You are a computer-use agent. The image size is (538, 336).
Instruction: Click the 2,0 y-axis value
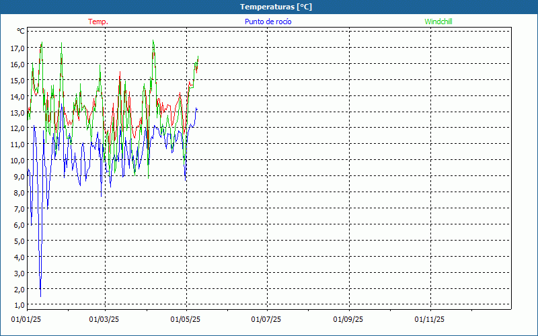point(19,290)
